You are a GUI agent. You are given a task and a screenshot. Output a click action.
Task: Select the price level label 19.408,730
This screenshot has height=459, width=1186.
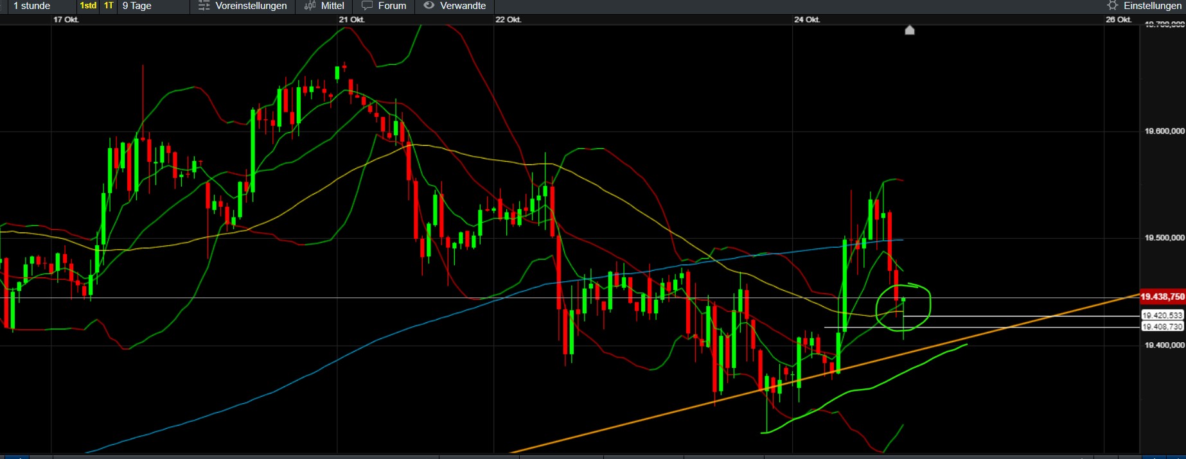(x=1162, y=327)
